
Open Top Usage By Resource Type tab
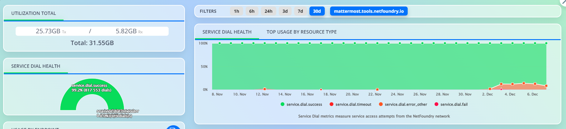[302, 32]
